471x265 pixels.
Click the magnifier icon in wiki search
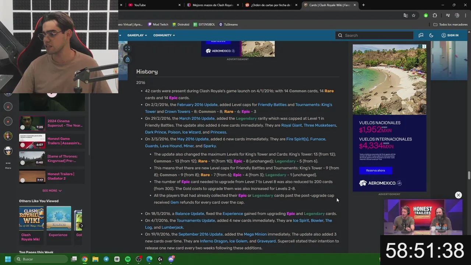tap(340, 35)
